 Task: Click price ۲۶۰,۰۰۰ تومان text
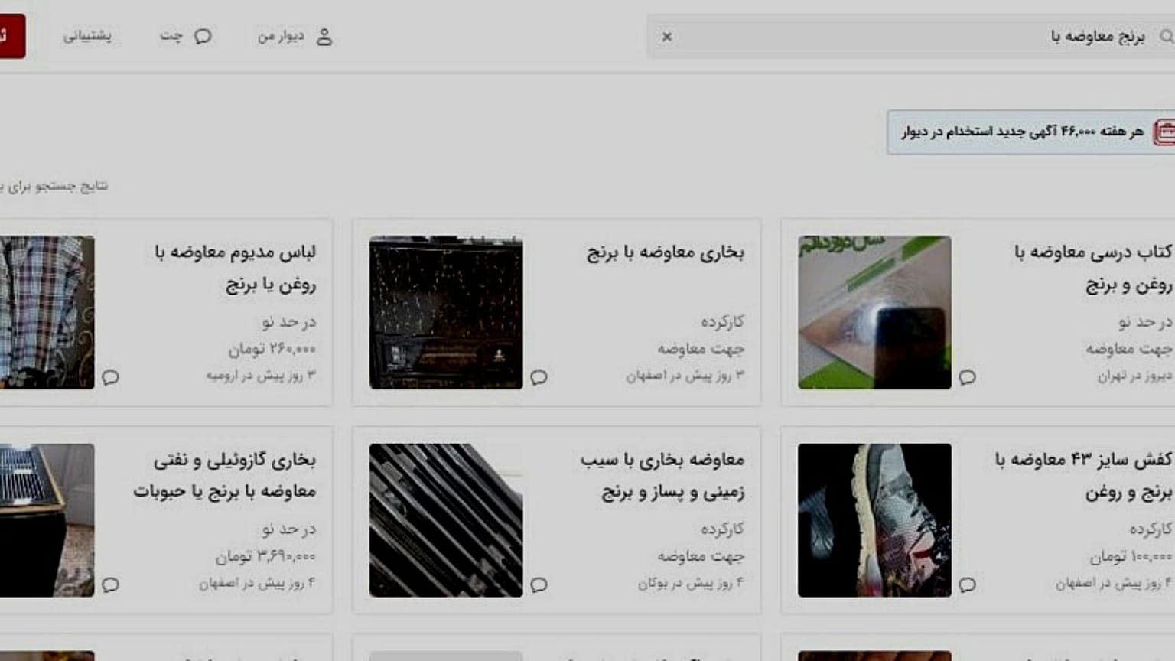pyautogui.click(x=272, y=349)
